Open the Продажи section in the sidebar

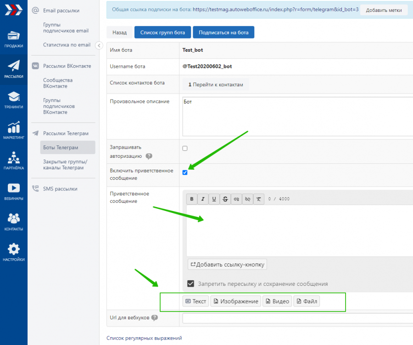(13, 39)
